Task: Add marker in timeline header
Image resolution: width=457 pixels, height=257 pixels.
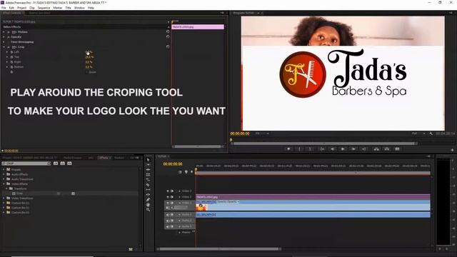Action: pos(186,172)
